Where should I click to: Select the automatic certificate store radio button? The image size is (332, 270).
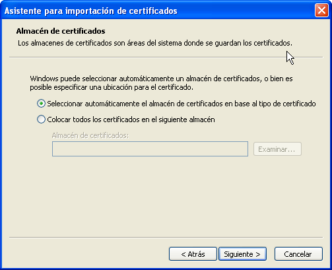pos(41,104)
